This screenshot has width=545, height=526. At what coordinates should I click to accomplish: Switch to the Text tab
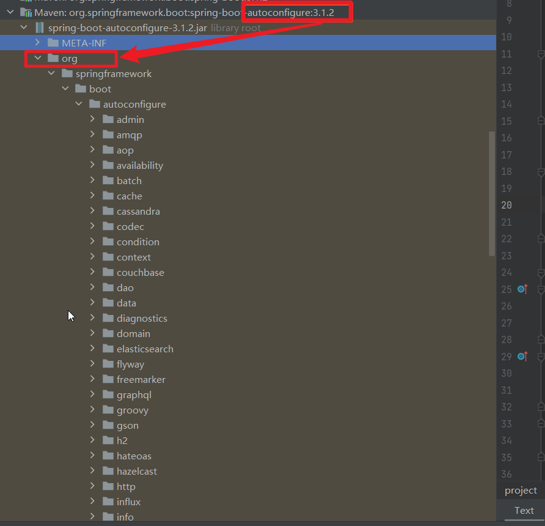[x=524, y=510]
